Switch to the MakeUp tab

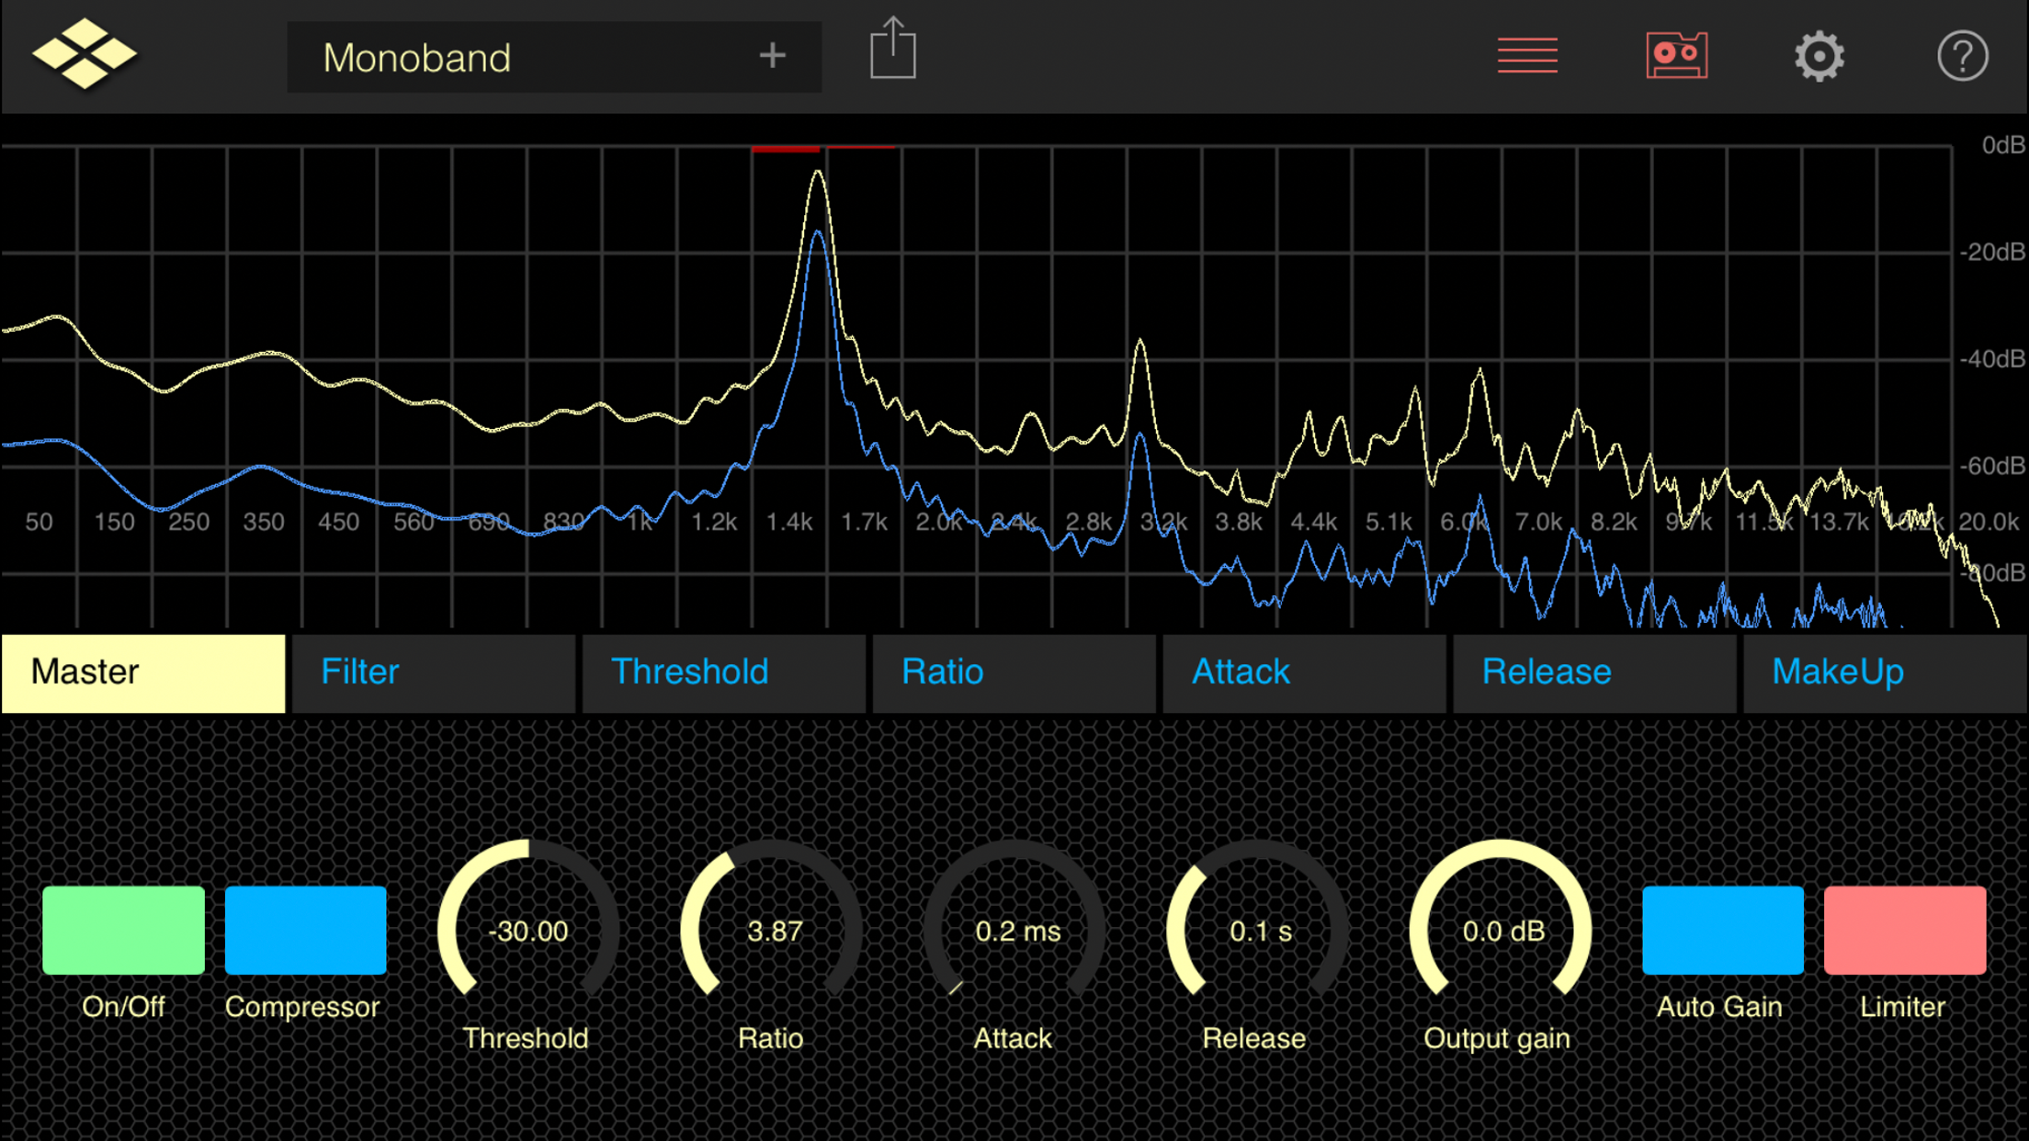pos(1884,672)
